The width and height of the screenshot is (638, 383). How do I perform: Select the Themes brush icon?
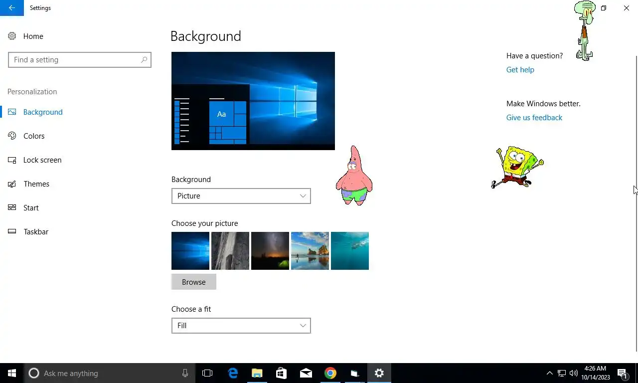[x=12, y=184]
